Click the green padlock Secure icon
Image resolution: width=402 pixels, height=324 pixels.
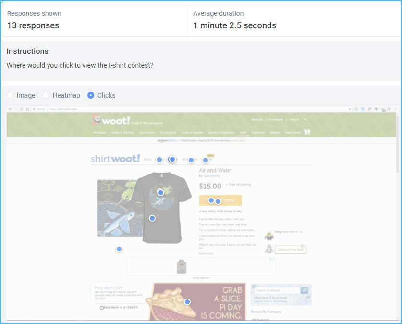point(34,109)
